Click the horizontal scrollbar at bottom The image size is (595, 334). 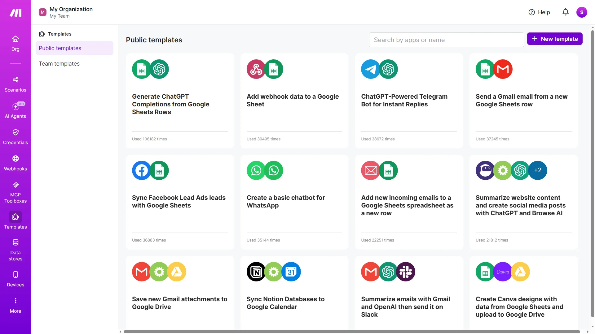pos(351,332)
